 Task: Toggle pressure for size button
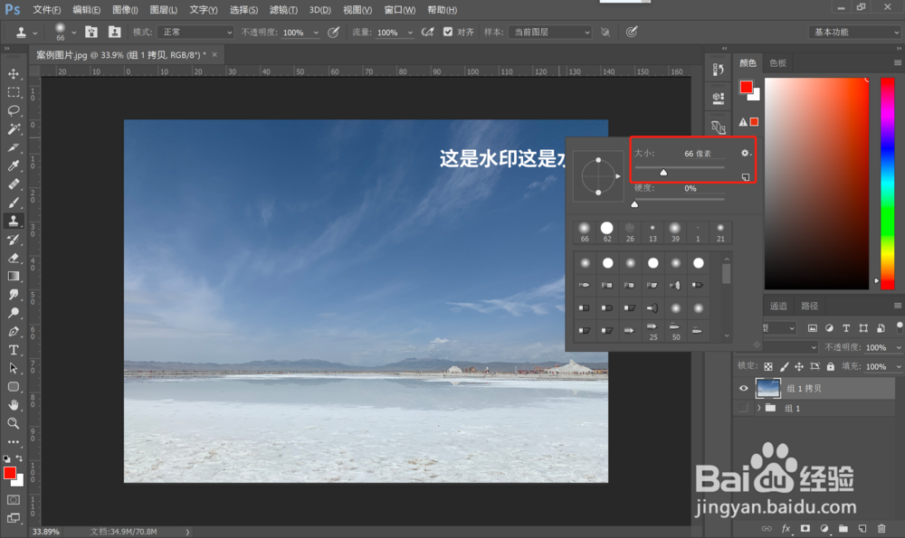(632, 33)
